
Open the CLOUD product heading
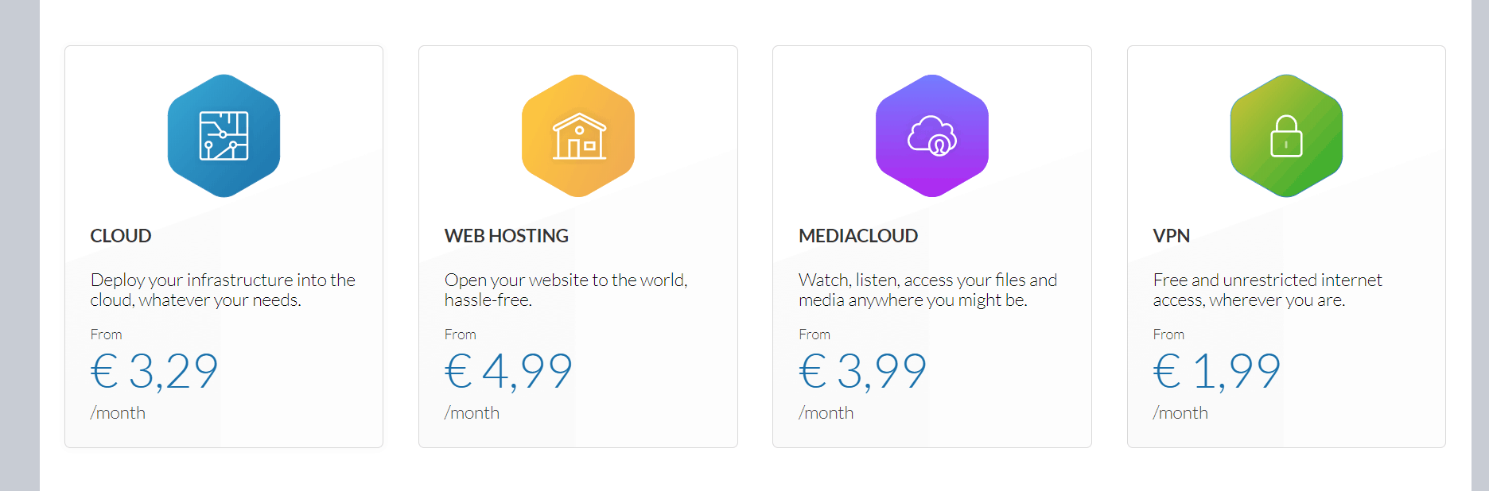pyautogui.click(x=121, y=236)
